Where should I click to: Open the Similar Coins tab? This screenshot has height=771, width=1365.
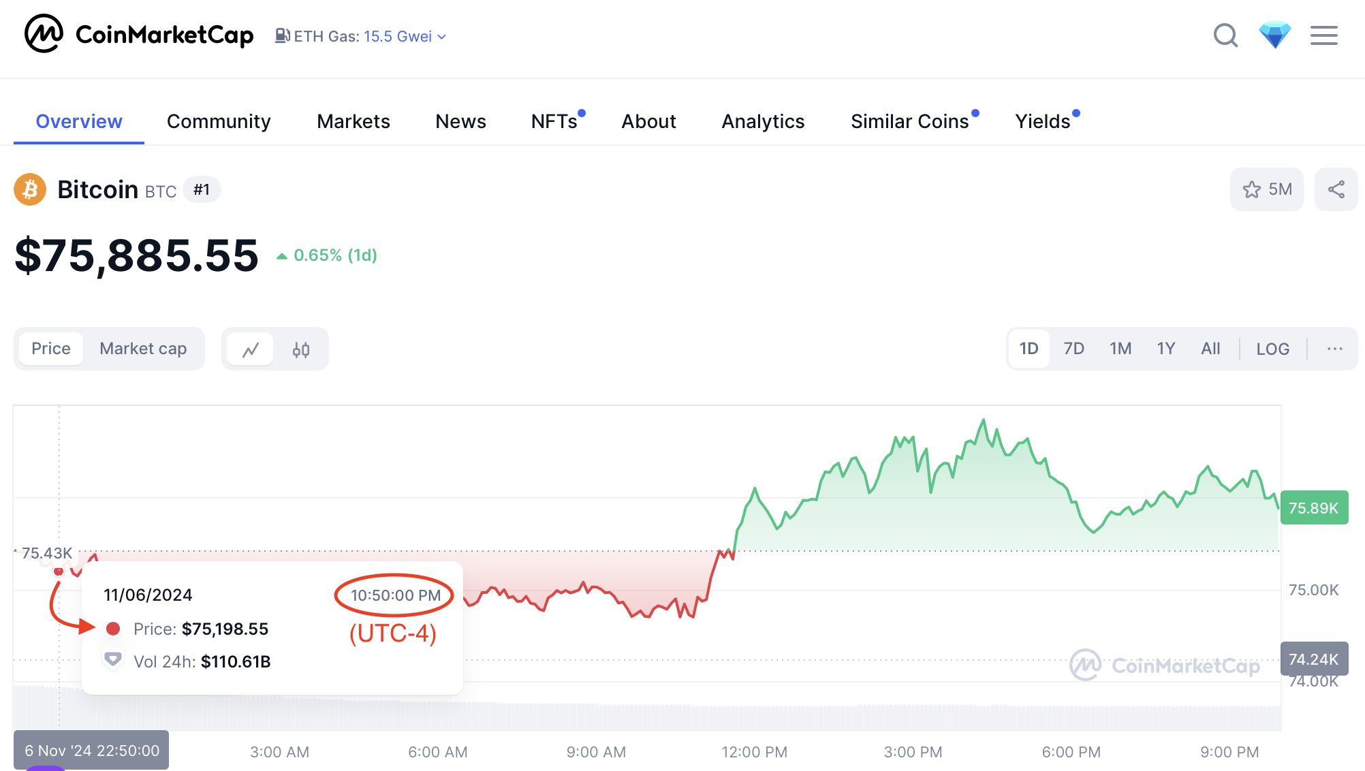pyautogui.click(x=909, y=121)
